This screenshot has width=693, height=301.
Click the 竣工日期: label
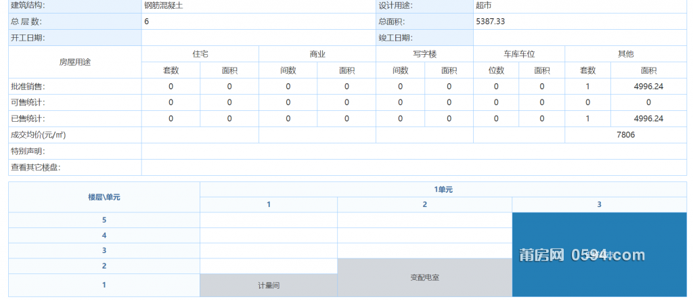[396, 38]
